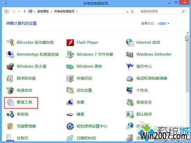
Task: Click the computer icon in address bar
Action: (30, 11)
